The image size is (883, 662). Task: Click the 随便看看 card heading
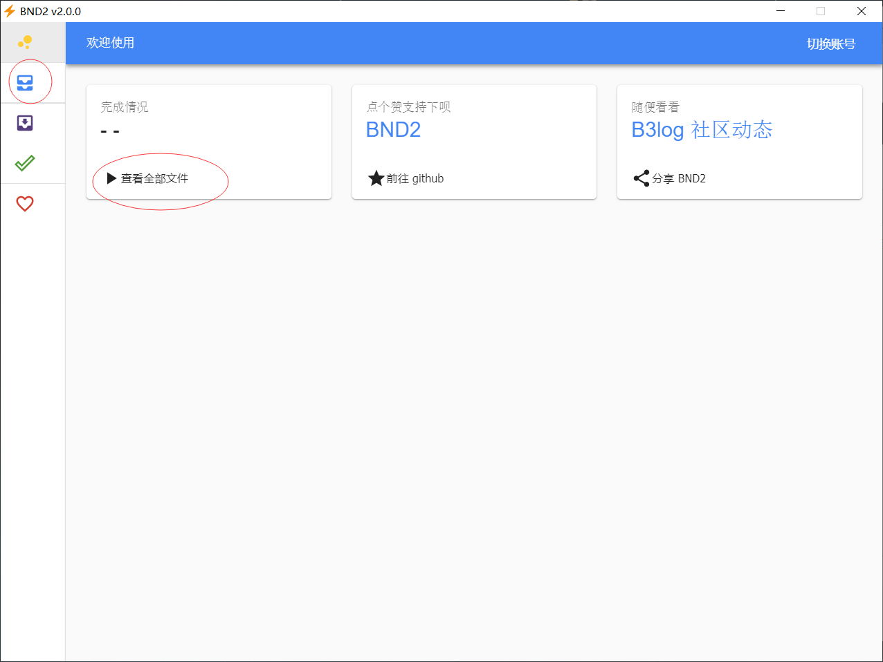coord(655,107)
